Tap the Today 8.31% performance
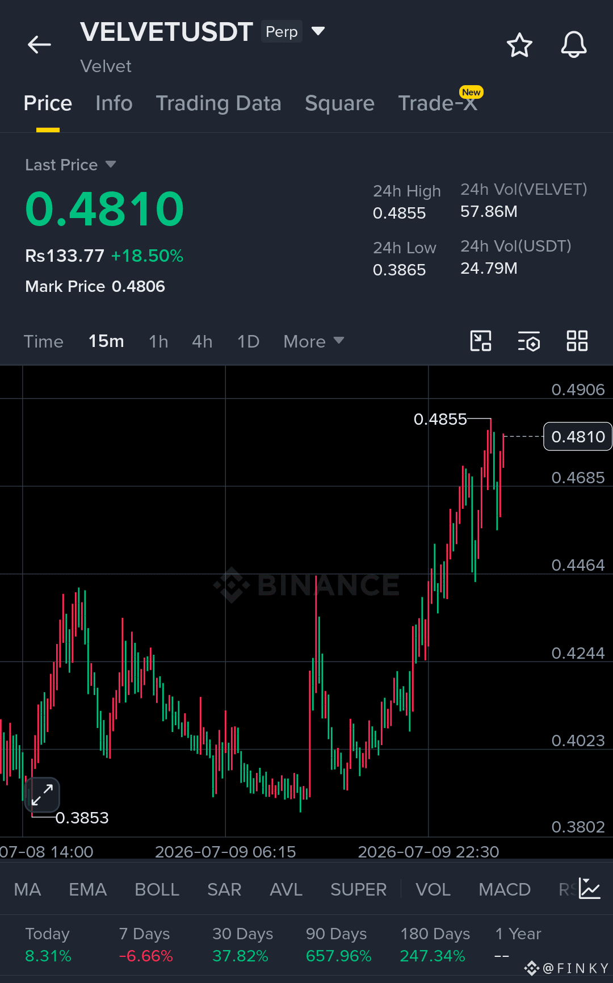613x983 pixels. coord(48,945)
